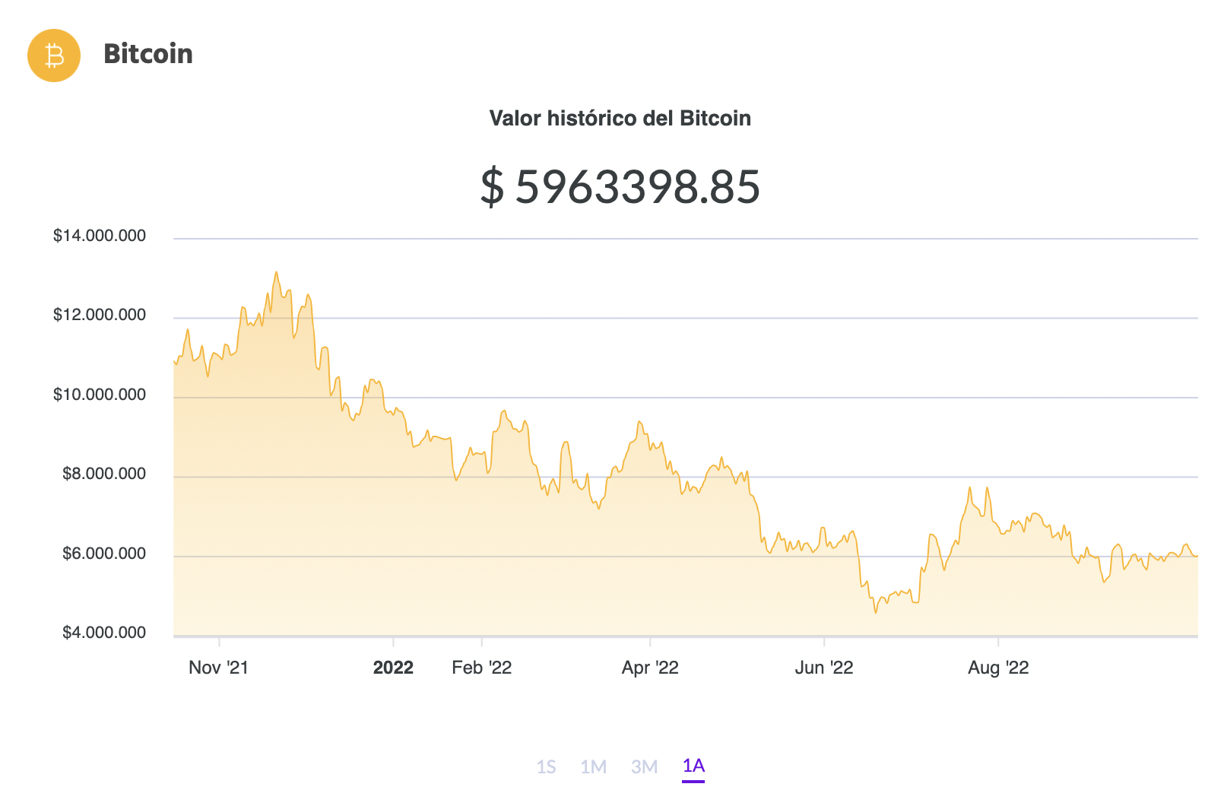Click the $14.000.000 y-axis label
This screenshot has width=1224, height=806.
101,235
